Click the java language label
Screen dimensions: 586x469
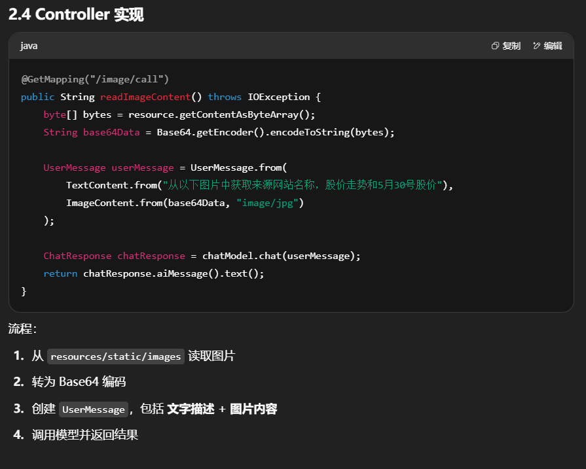29,46
